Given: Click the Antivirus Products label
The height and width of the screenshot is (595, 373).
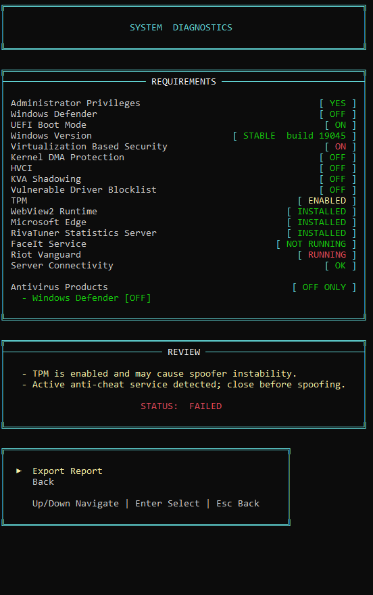Looking at the screenshot, I should 59,287.
